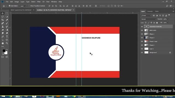This screenshot has height=98, width=175.
Task: Open the Layers panel options menu
Action: pos(173,11)
